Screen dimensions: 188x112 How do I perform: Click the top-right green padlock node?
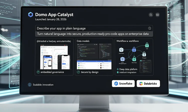147,45
